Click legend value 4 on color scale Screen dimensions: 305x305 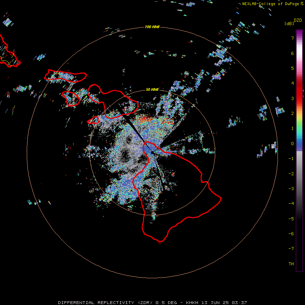[x=292, y=83]
